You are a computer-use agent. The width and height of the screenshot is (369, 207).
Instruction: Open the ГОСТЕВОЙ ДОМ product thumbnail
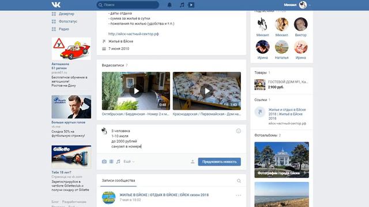pos(260,85)
